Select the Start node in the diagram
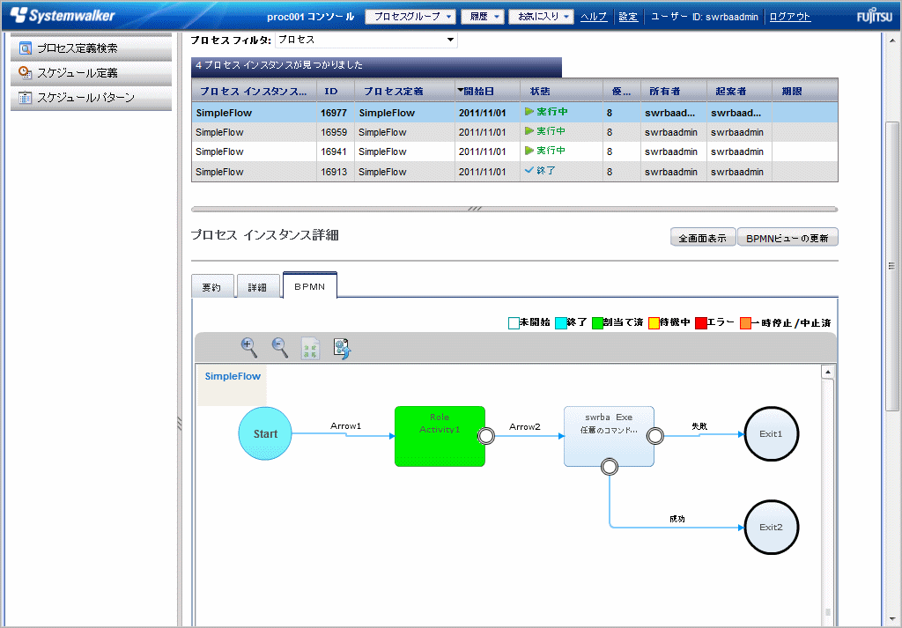 click(x=265, y=433)
